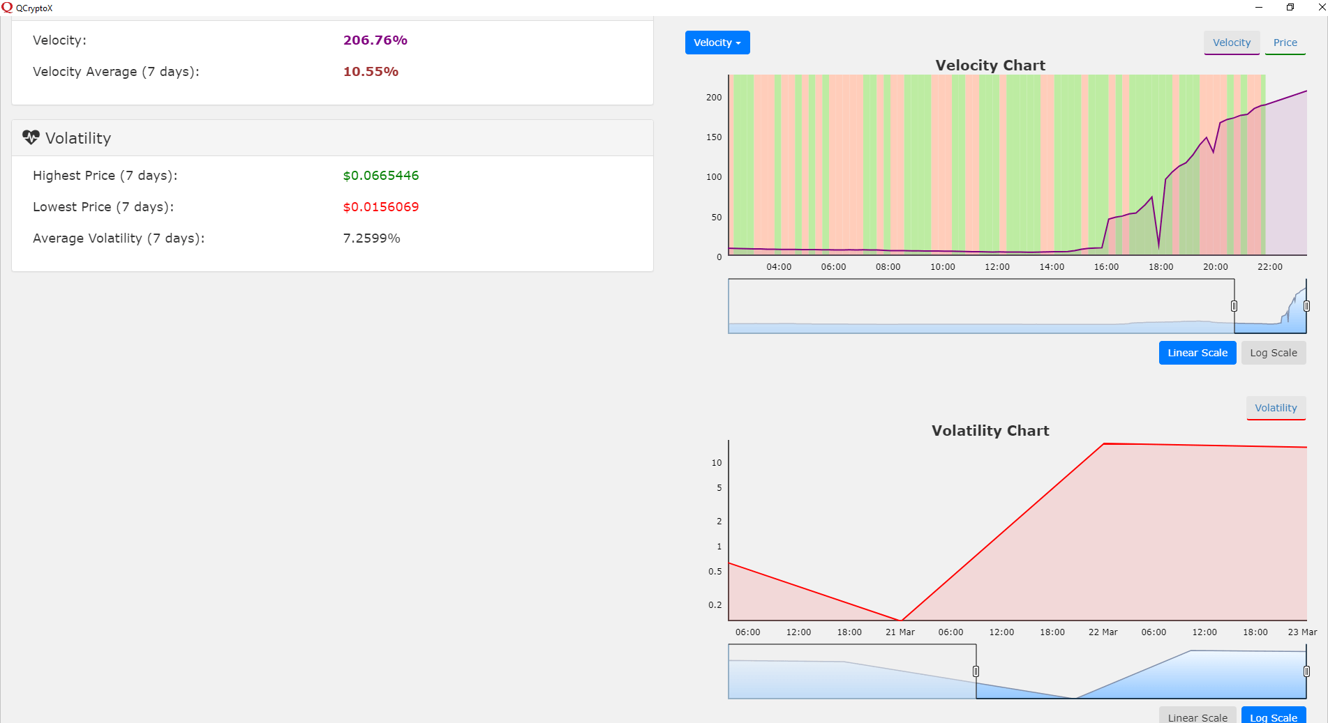Click Highest Price value $0.0665446
This screenshot has width=1328, height=723.
pos(381,176)
